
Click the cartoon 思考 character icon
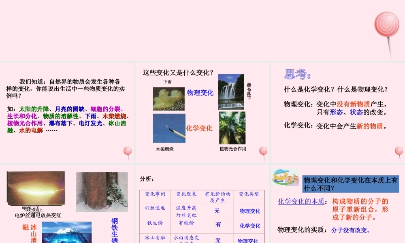(286, 177)
